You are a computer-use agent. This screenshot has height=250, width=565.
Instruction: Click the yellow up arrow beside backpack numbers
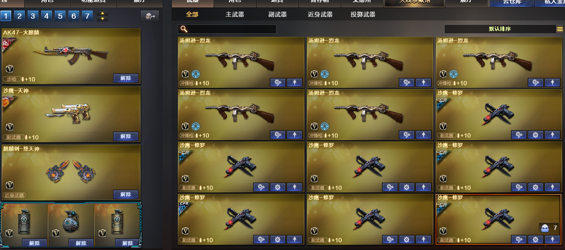(x=103, y=14)
